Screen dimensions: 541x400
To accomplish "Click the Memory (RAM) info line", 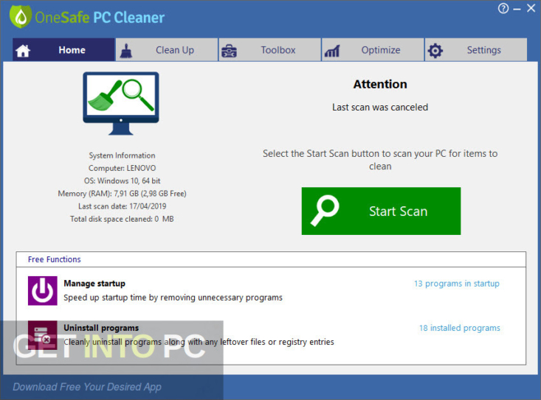I will tap(122, 194).
